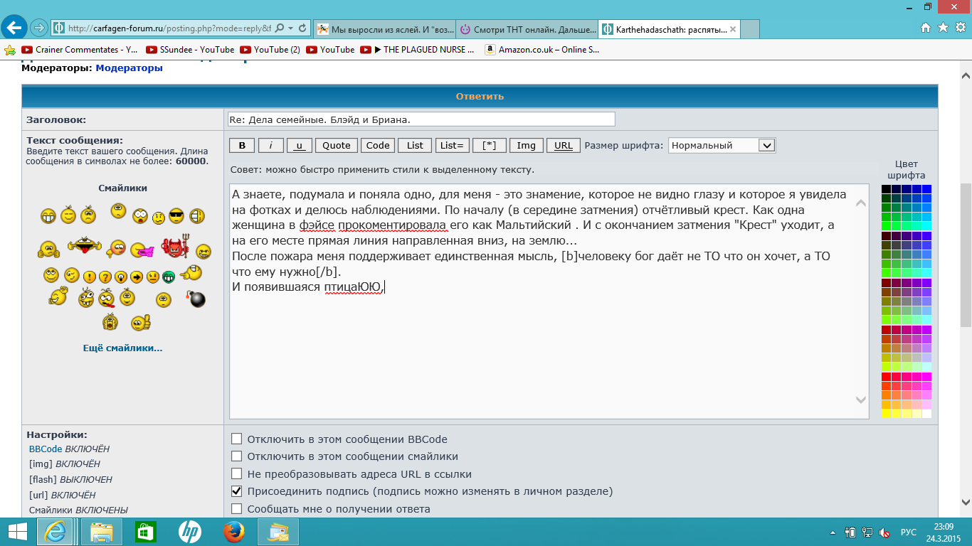Switch to 'Мы выросли из яслей' tab
972x546 pixels.
point(384,29)
